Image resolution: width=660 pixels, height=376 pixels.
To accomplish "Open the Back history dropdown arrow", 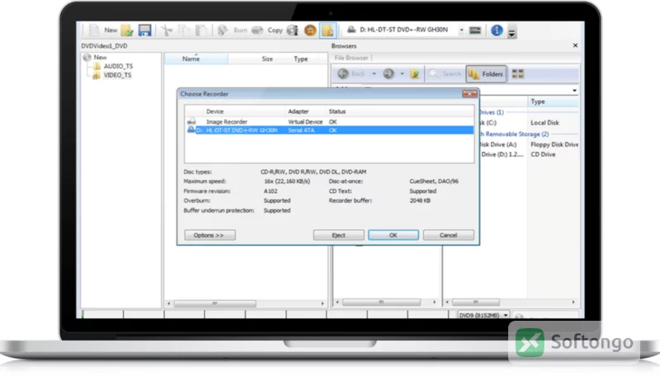I will 374,74.
